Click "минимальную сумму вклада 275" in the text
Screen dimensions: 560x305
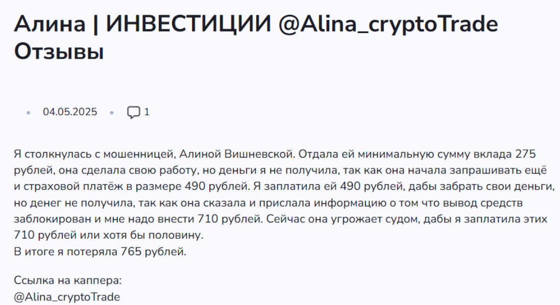coord(453,154)
